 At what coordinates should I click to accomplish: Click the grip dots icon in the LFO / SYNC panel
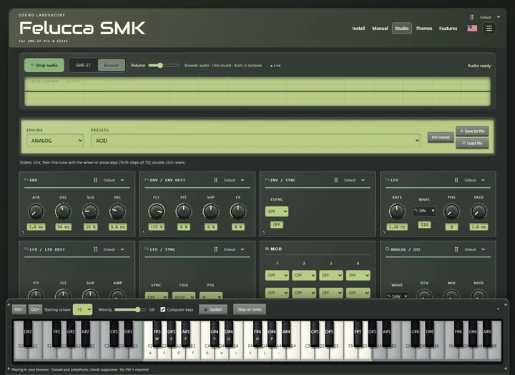215,249
